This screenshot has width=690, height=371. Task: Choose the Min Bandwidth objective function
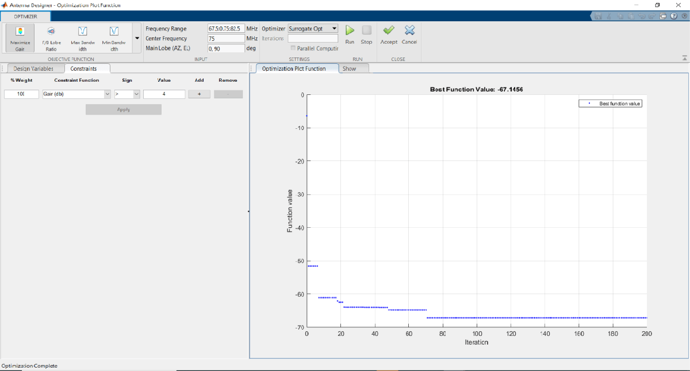(114, 38)
